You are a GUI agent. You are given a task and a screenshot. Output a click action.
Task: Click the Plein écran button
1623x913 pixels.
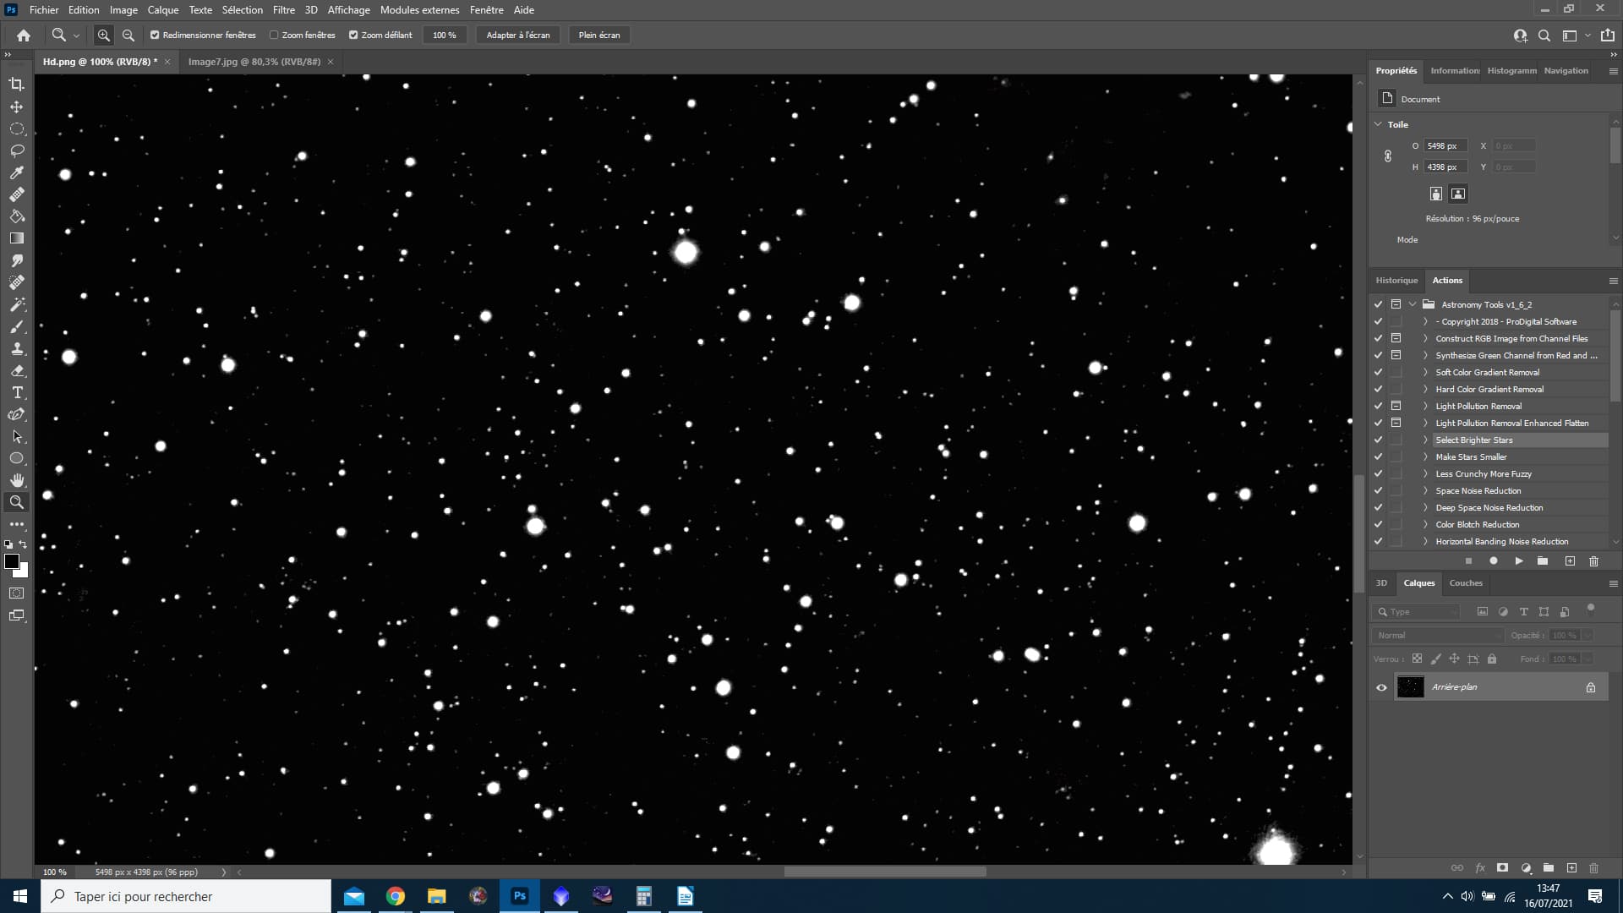pos(599,36)
